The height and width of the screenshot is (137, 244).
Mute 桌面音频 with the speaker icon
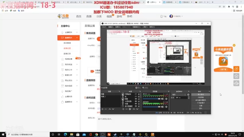pos(163,107)
